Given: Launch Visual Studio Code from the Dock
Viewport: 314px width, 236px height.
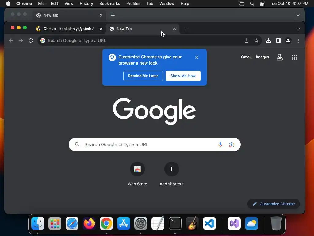Looking at the screenshot, I should (x=209, y=223).
